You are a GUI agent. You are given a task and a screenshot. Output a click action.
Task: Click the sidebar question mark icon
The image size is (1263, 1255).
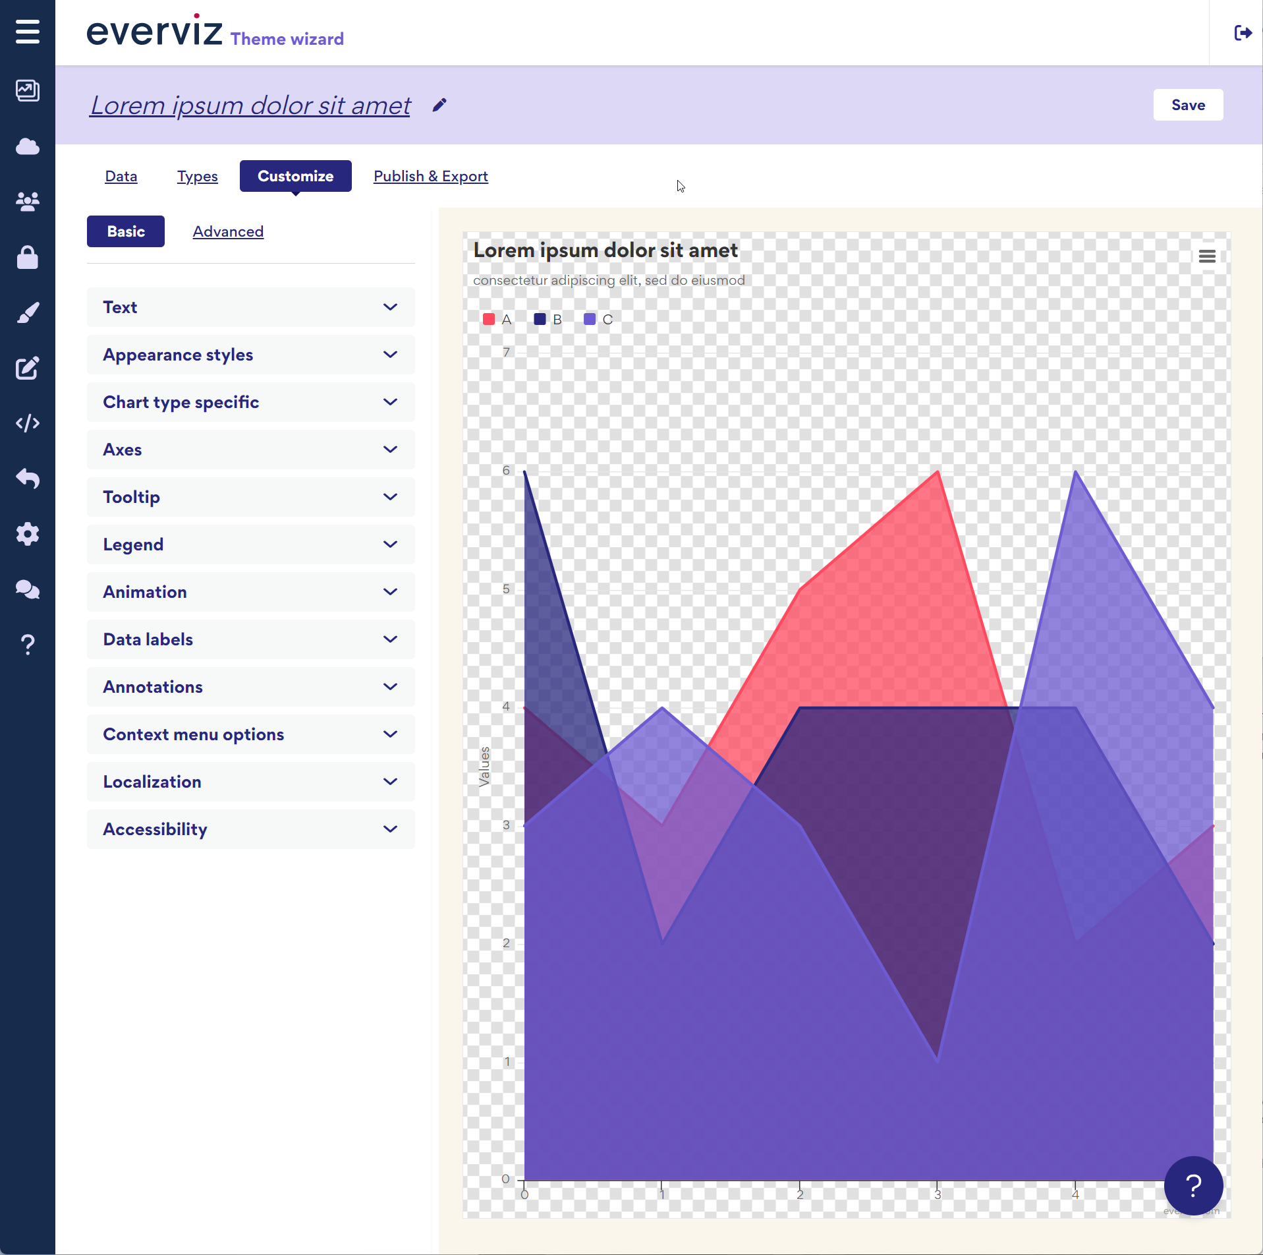tap(28, 645)
